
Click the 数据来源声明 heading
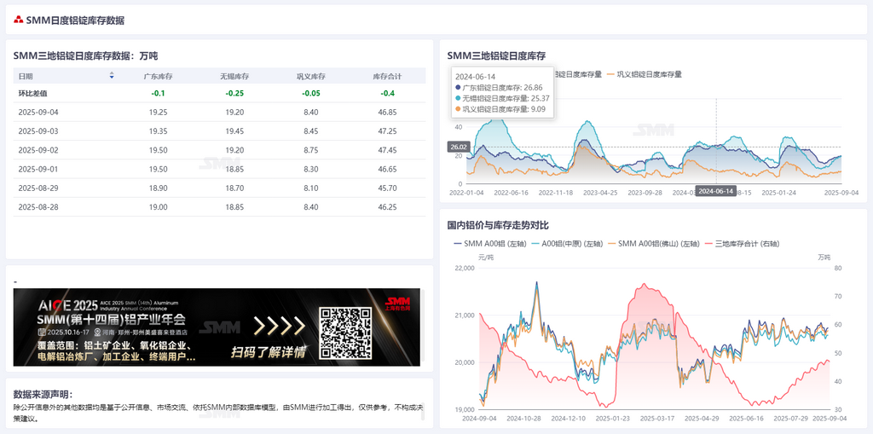(43, 394)
